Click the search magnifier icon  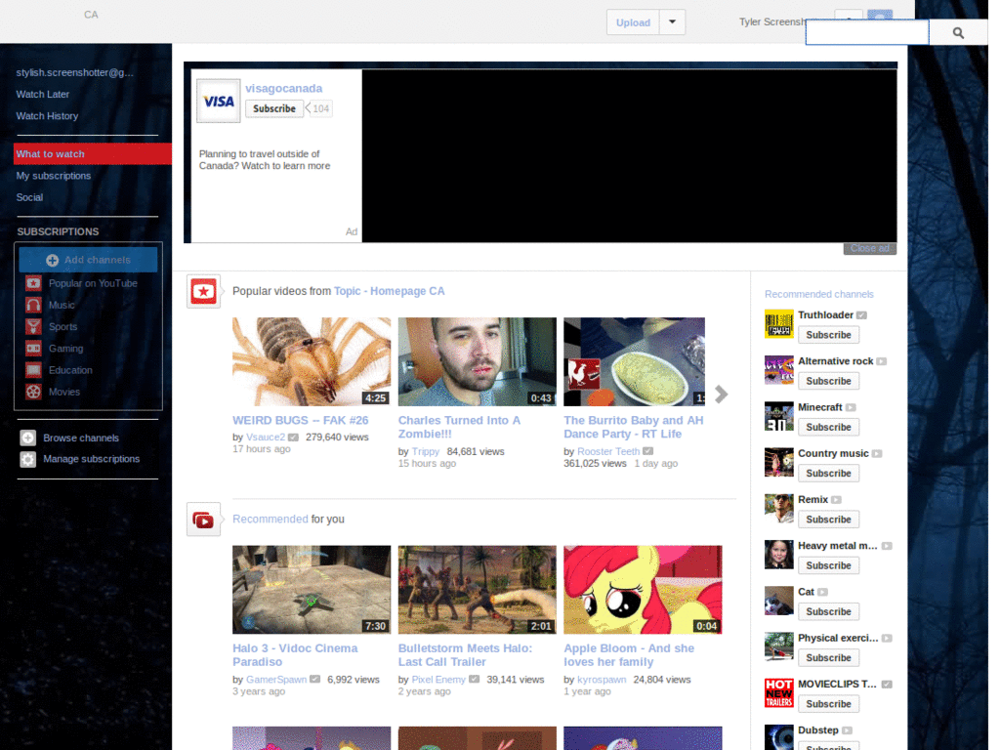pyautogui.click(x=958, y=32)
